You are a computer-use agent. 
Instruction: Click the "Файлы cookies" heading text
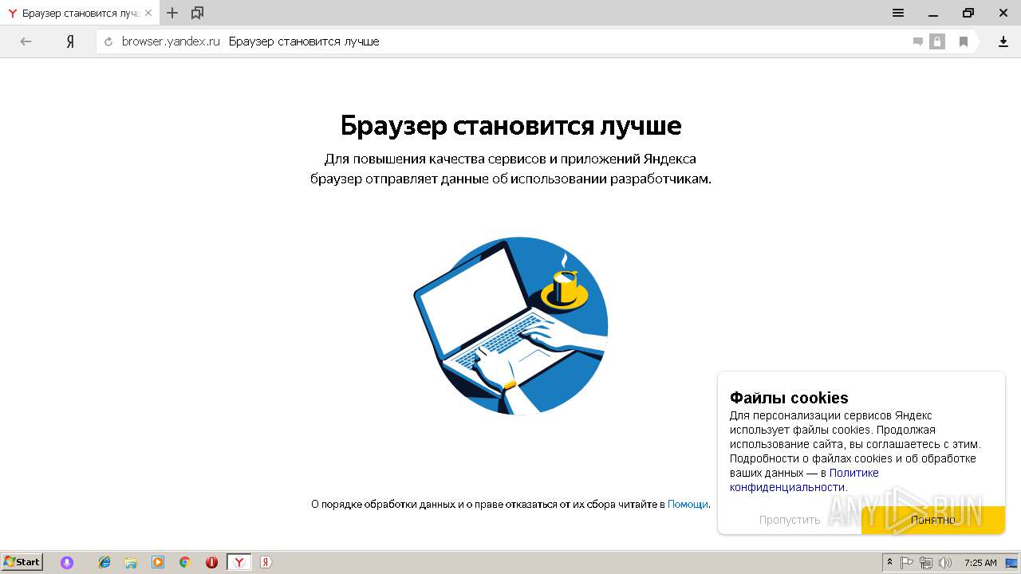click(x=789, y=398)
